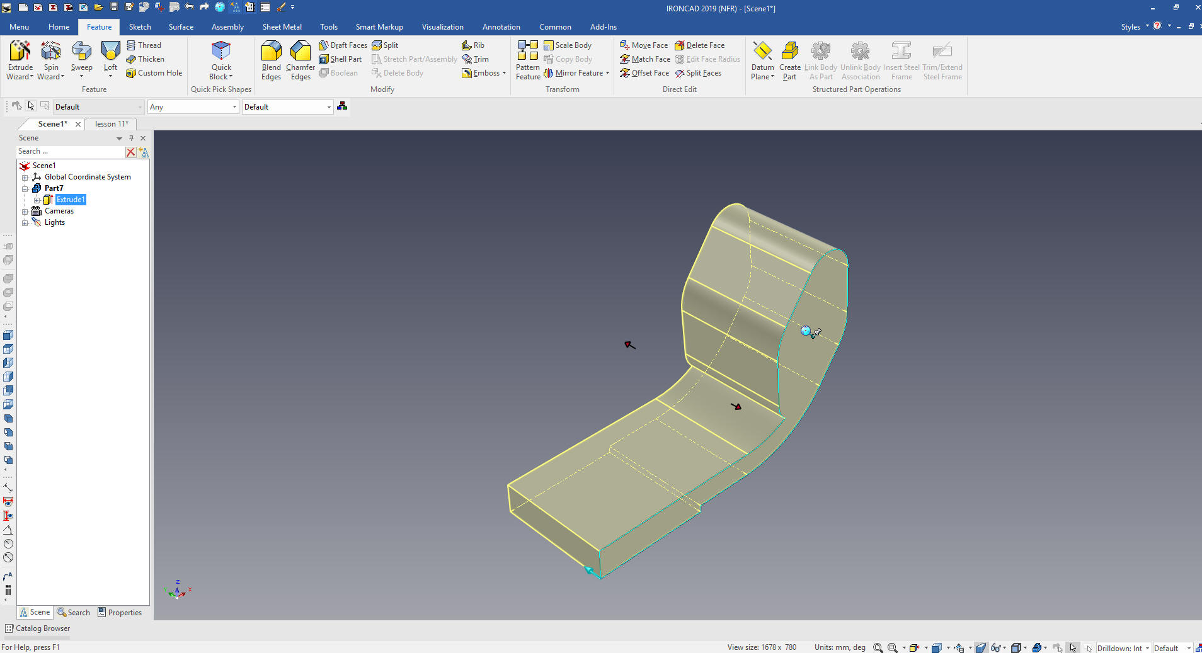This screenshot has width=1202, height=653.
Task: Open the Datum Plane tool
Action: 762,60
